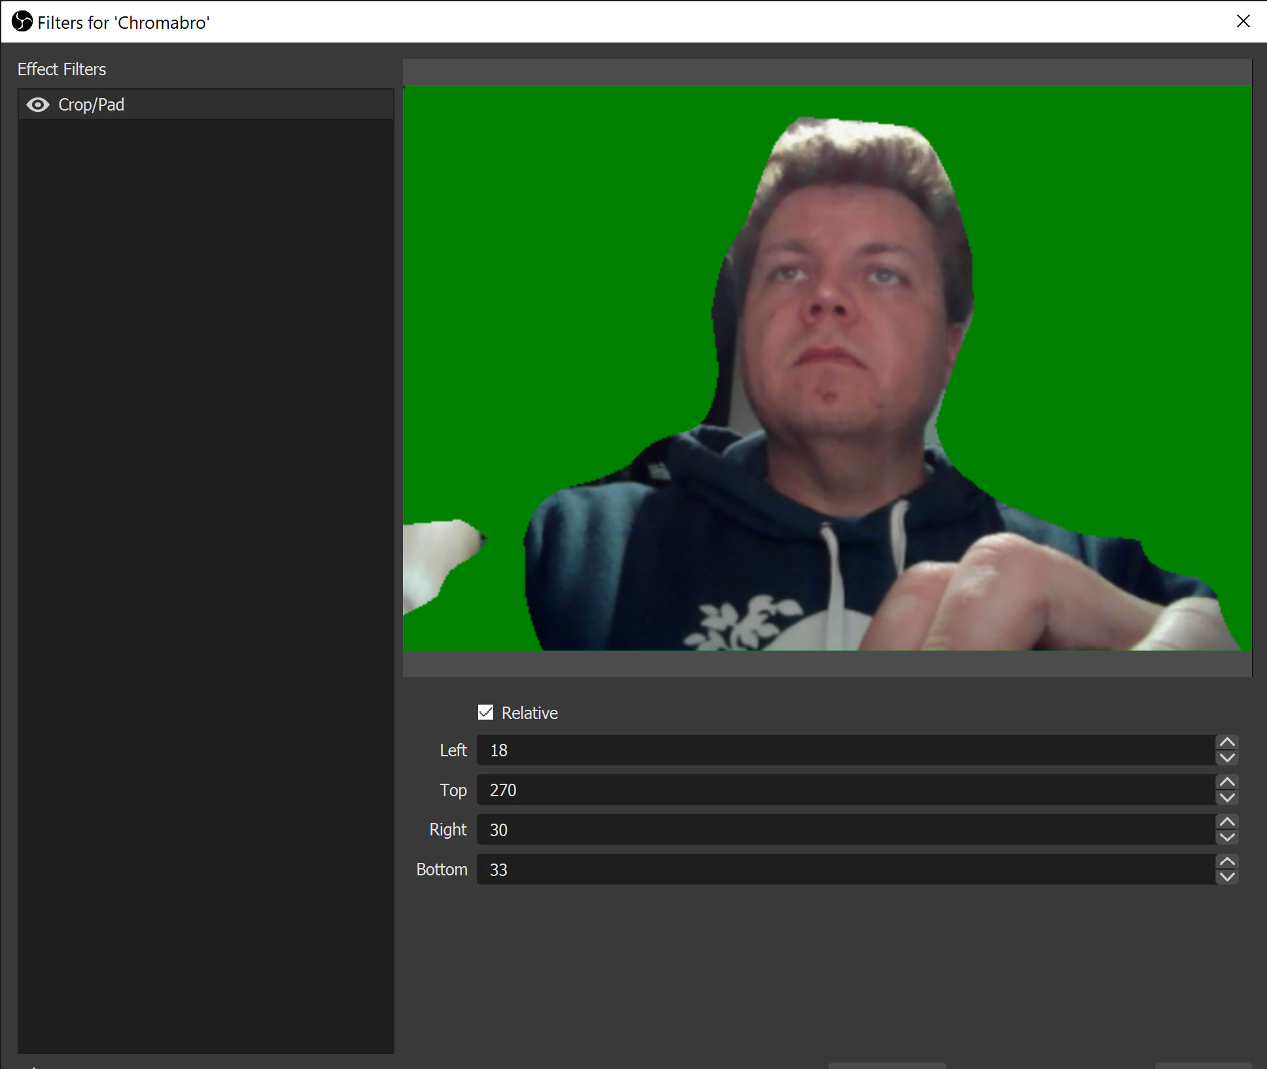Toggle visibility eye of Crop/Pad filter
The width and height of the screenshot is (1267, 1069).
38,105
